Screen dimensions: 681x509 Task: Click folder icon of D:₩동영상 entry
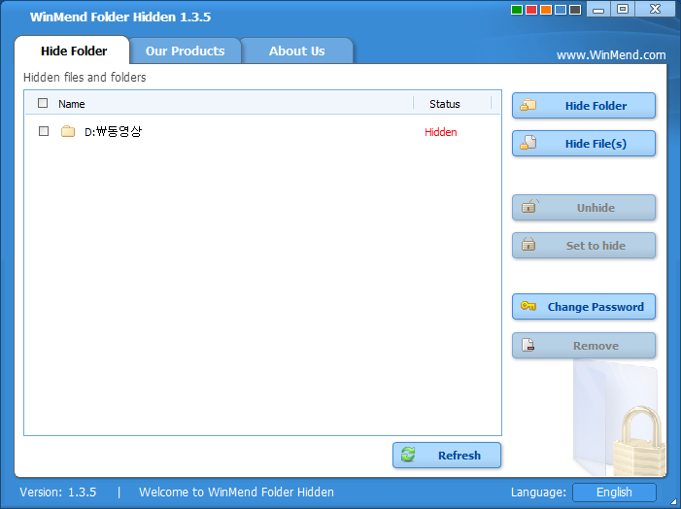(x=68, y=131)
